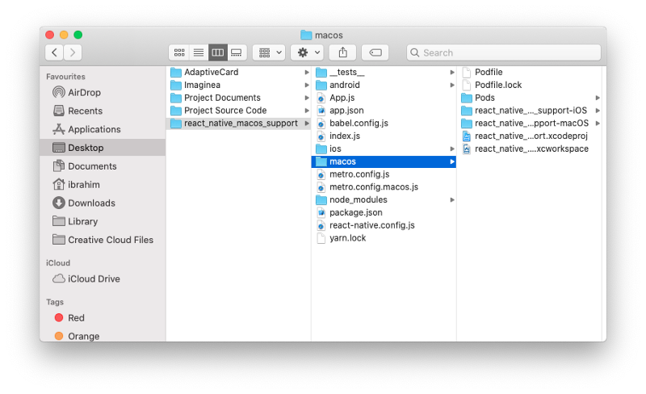Select the babel.config.js file
The width and height of the screenshot is (646, 394).
pyautogui.click(x=384, y=124)
